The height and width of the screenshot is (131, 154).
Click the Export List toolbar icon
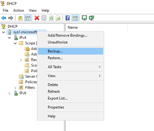[x=58, y=18]
